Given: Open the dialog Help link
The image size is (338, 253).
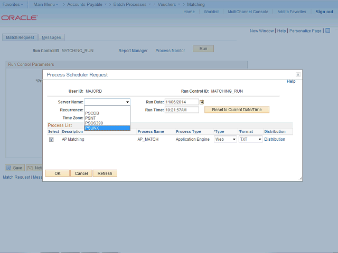Looking at the screenshot, I should coord(291,81).
